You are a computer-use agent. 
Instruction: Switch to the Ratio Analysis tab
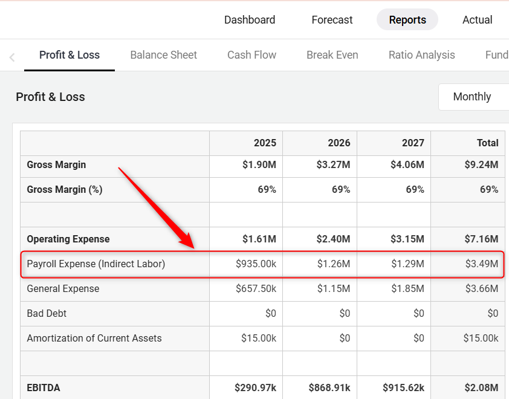click(422, 55)
